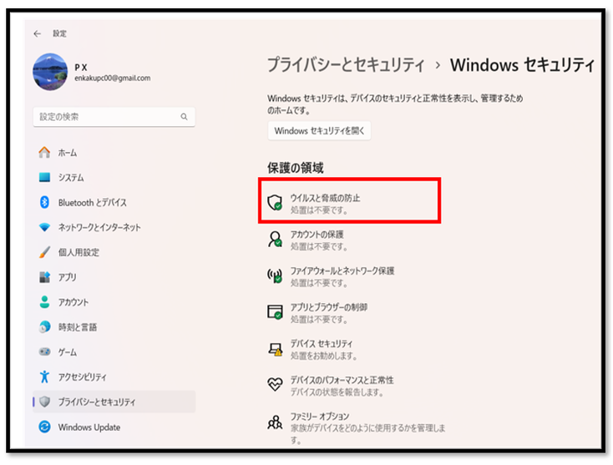Image resolution: width=613 pixels, height=465 pixels.
Task: Click the Bluetooth icon in sidebar
Action: pyautogui.click(x=44, y=202)
